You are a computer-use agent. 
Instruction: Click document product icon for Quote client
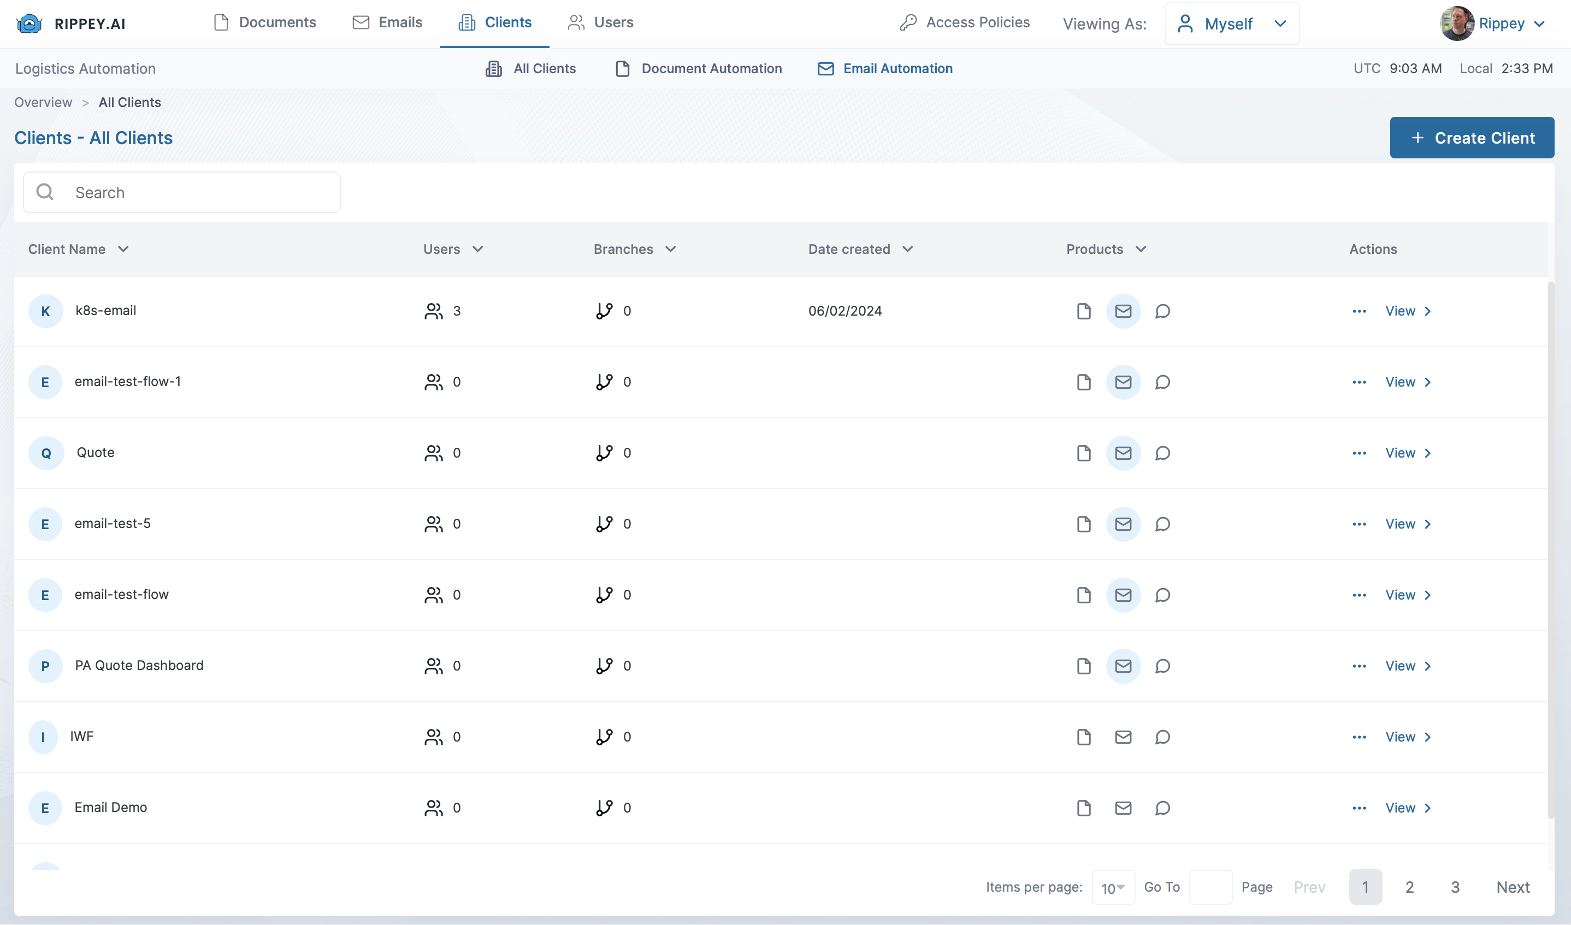tap(1084, 453)
